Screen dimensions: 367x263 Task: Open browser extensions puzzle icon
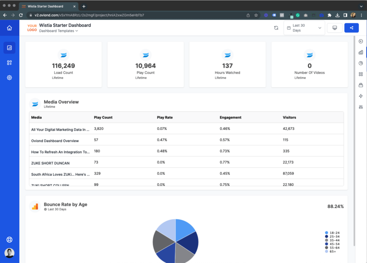click(x=330, y=15)
